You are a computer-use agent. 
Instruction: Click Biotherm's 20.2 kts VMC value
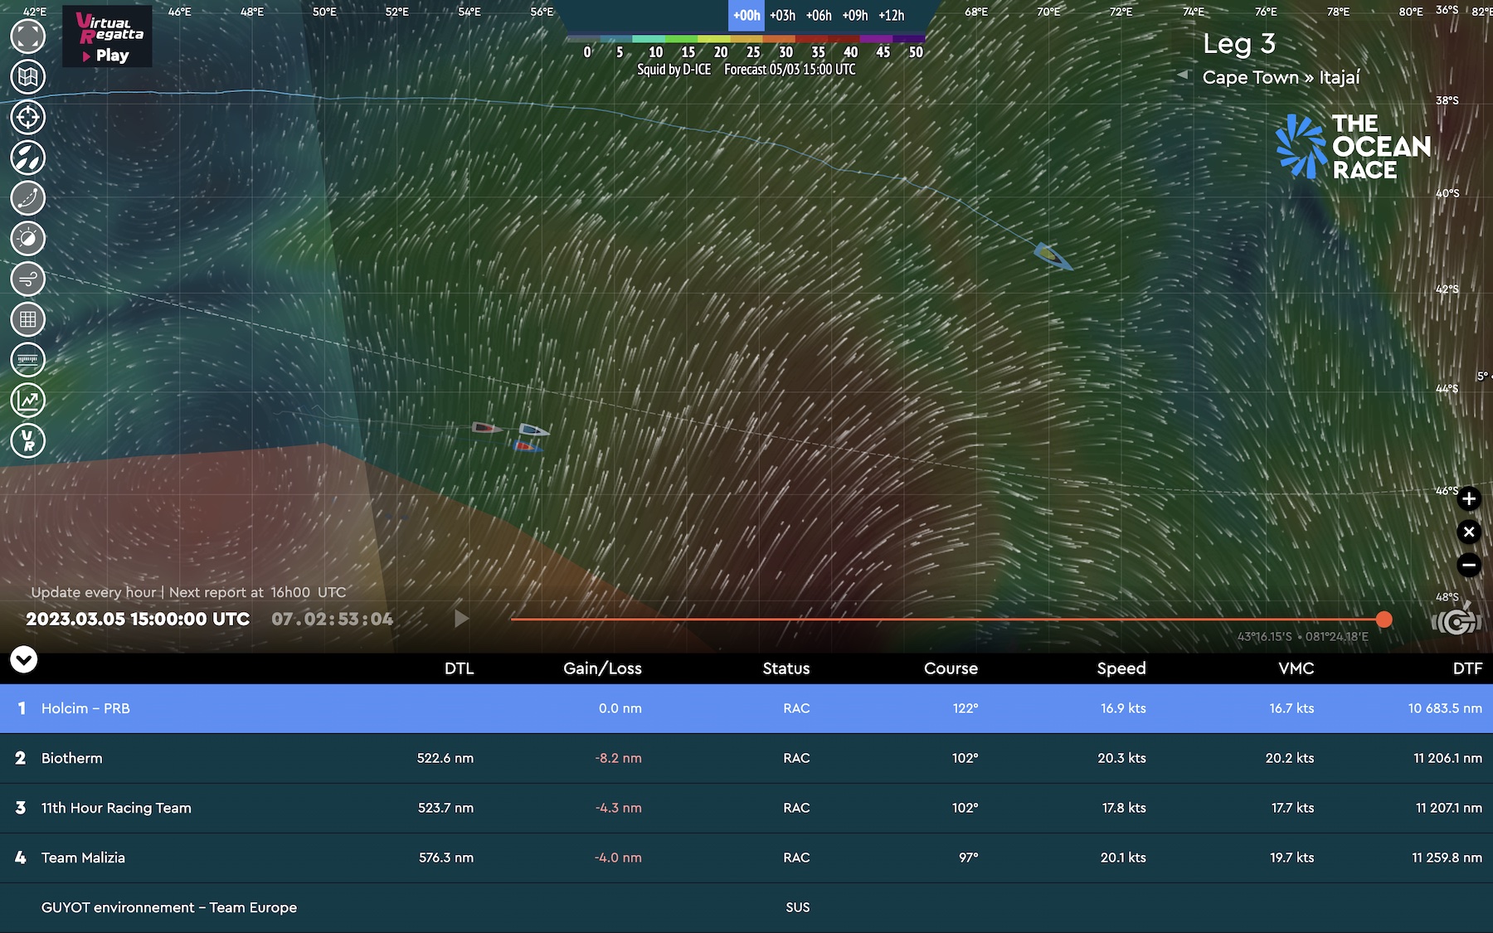tap(1290, 758)
